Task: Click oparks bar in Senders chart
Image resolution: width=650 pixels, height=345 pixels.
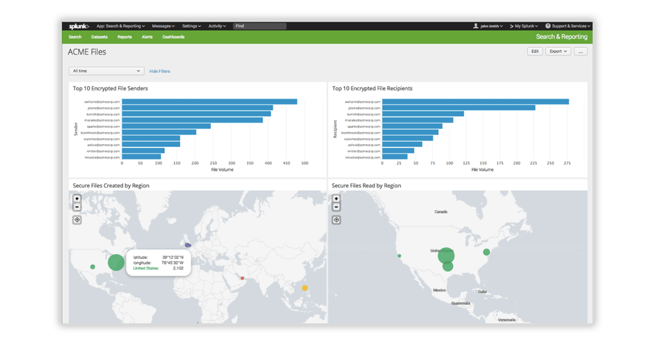Action: click(166, 126)
